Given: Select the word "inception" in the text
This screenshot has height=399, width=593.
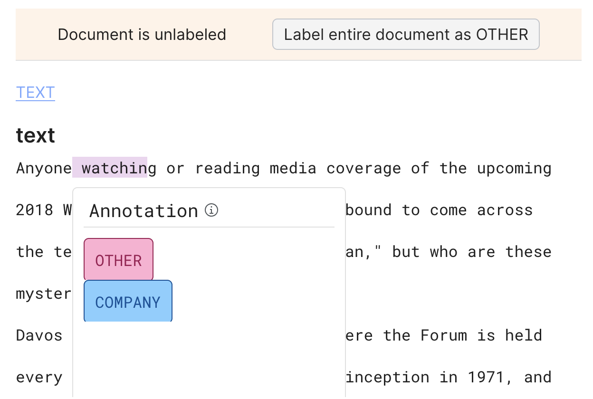Looking at the screenshot, I should [387, 377].
